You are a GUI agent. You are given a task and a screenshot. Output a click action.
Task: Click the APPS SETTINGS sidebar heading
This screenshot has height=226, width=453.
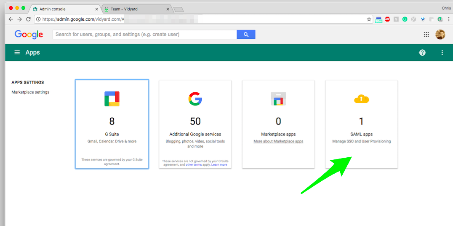click(x=28, y=83)
